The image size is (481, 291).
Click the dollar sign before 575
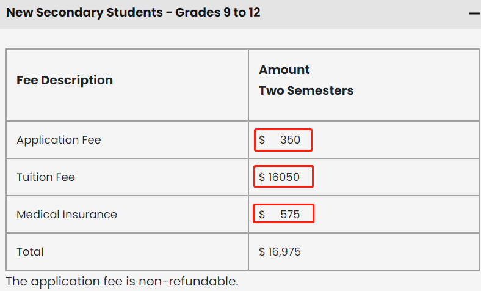(x=262, y=215)
